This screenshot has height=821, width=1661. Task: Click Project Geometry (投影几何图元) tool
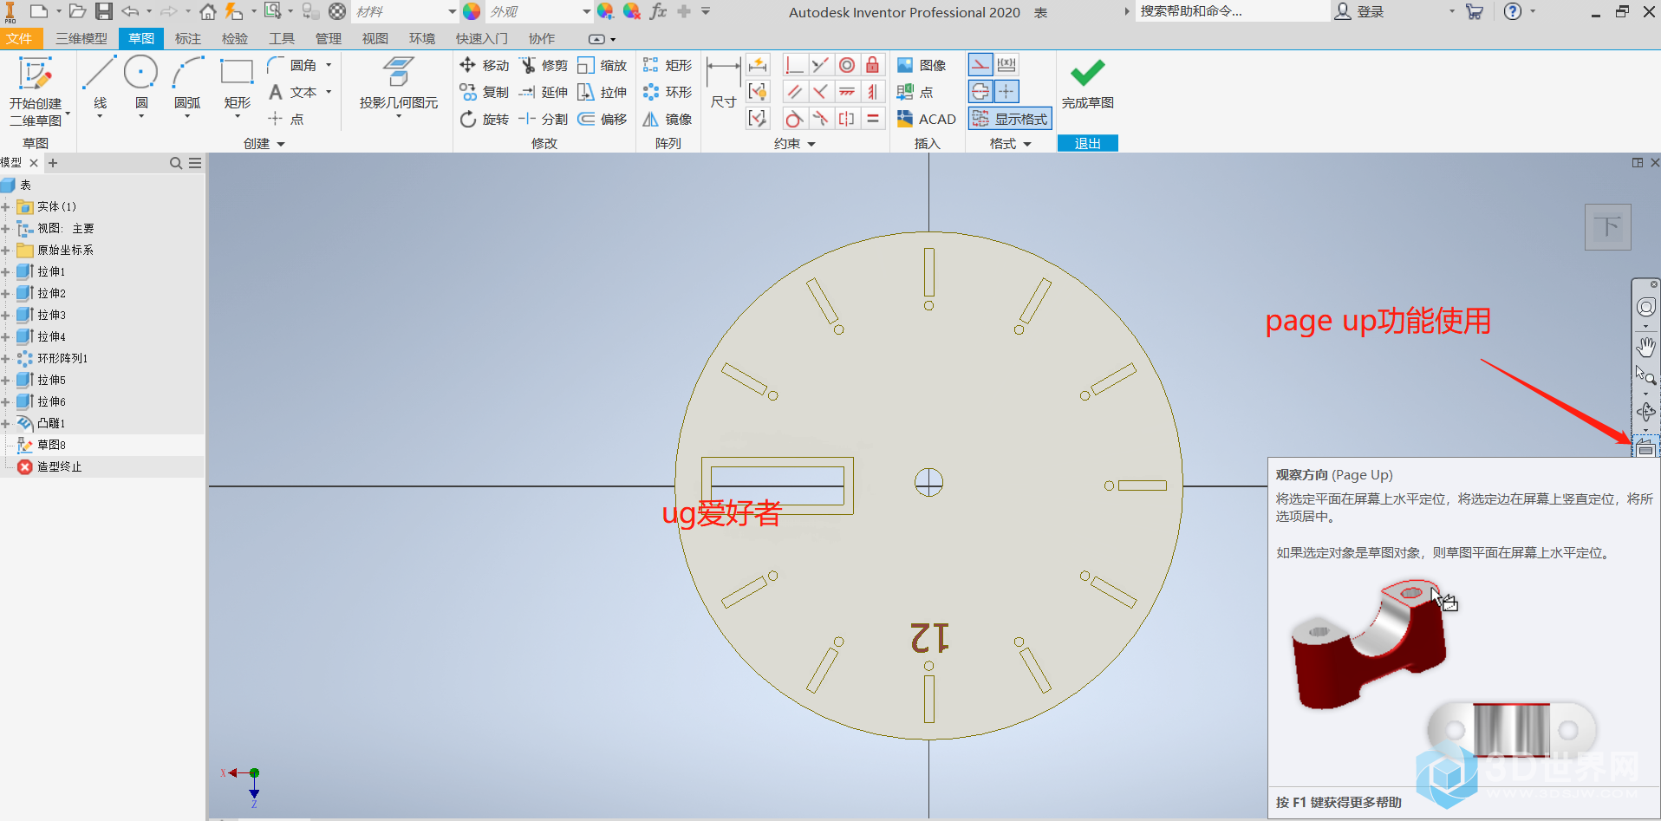pos(399,84)
